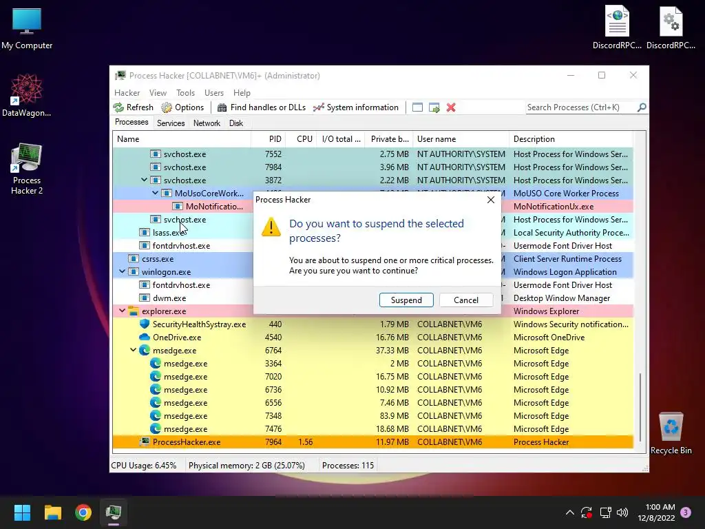Viewport: 705px width, 529px height.
Task: Select the svchost.exe row with PID 7984
Action: tap(372, 167)
